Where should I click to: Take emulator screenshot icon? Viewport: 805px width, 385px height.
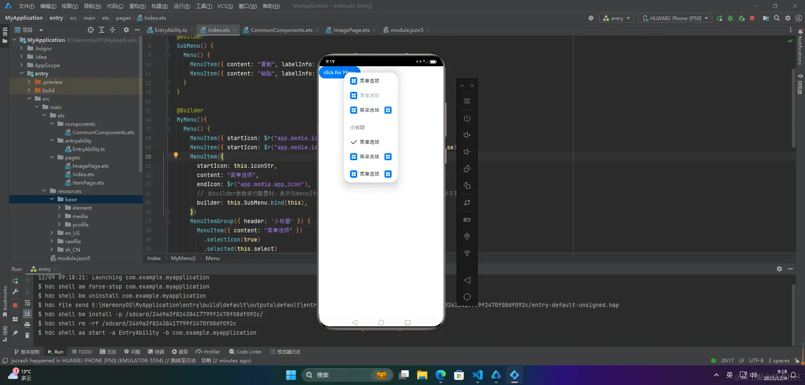pyautogui.click(x=467, y=203)
